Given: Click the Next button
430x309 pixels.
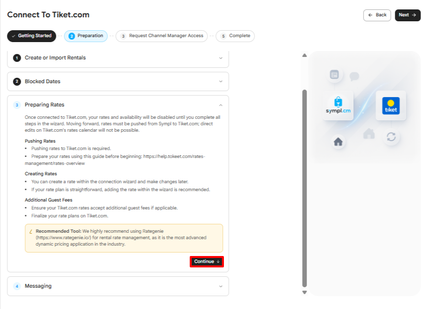Looking at the screenshot, I should (407, 15).
